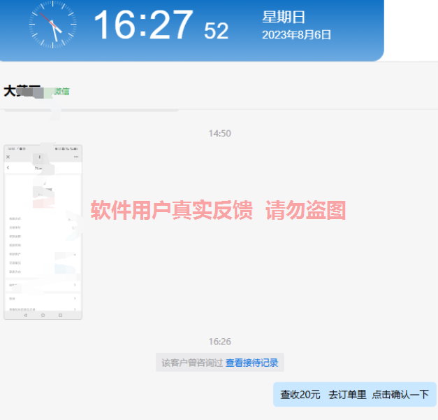Click the analog clock icon
Image resolution: width=438 pixels, height=420 pixels.
pos(53,24)
